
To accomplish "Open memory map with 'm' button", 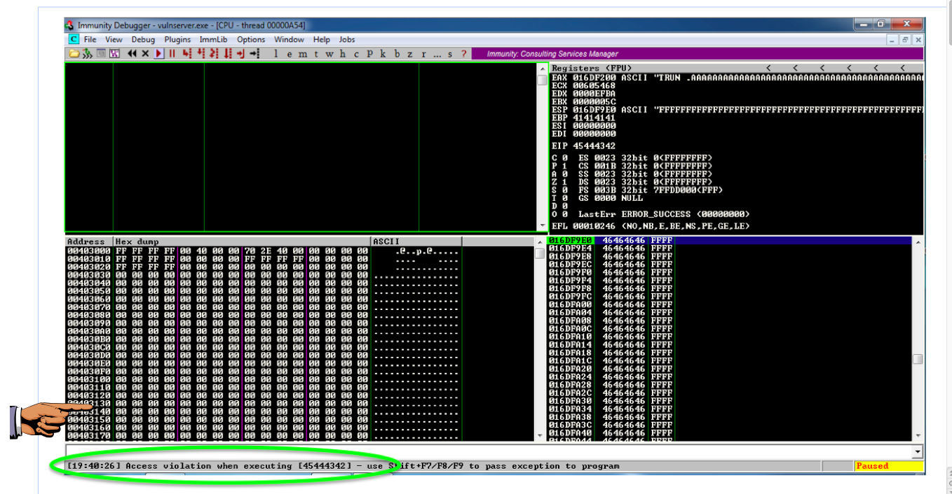I will [303, 54].
